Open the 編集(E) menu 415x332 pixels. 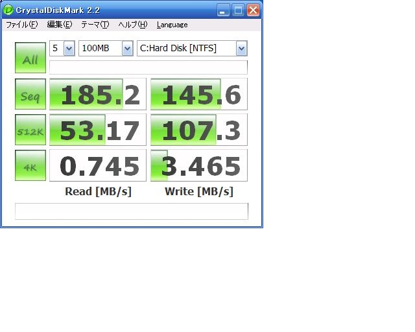60,25
